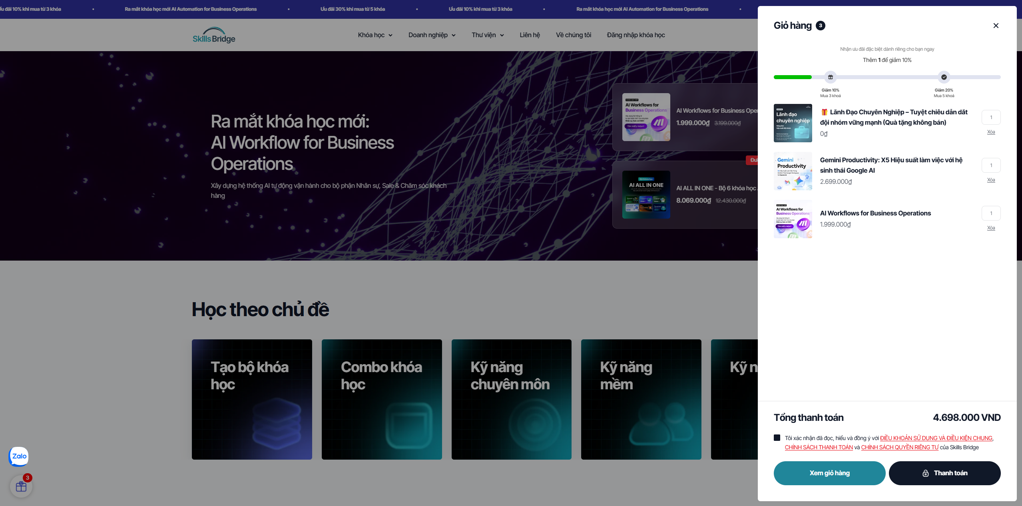Click the Thanh toán checkout button
The image size is (1022, 506).
[944, 473]
